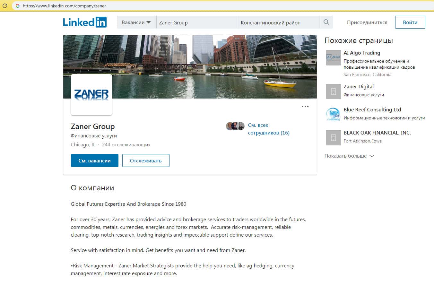
Task: Click the browser address bar URL
Action: 65,6
